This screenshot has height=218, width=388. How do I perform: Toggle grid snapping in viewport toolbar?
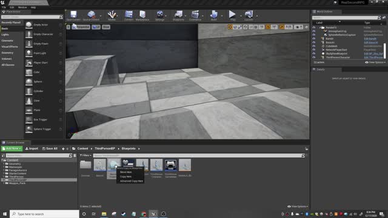(x=256, y=27)
